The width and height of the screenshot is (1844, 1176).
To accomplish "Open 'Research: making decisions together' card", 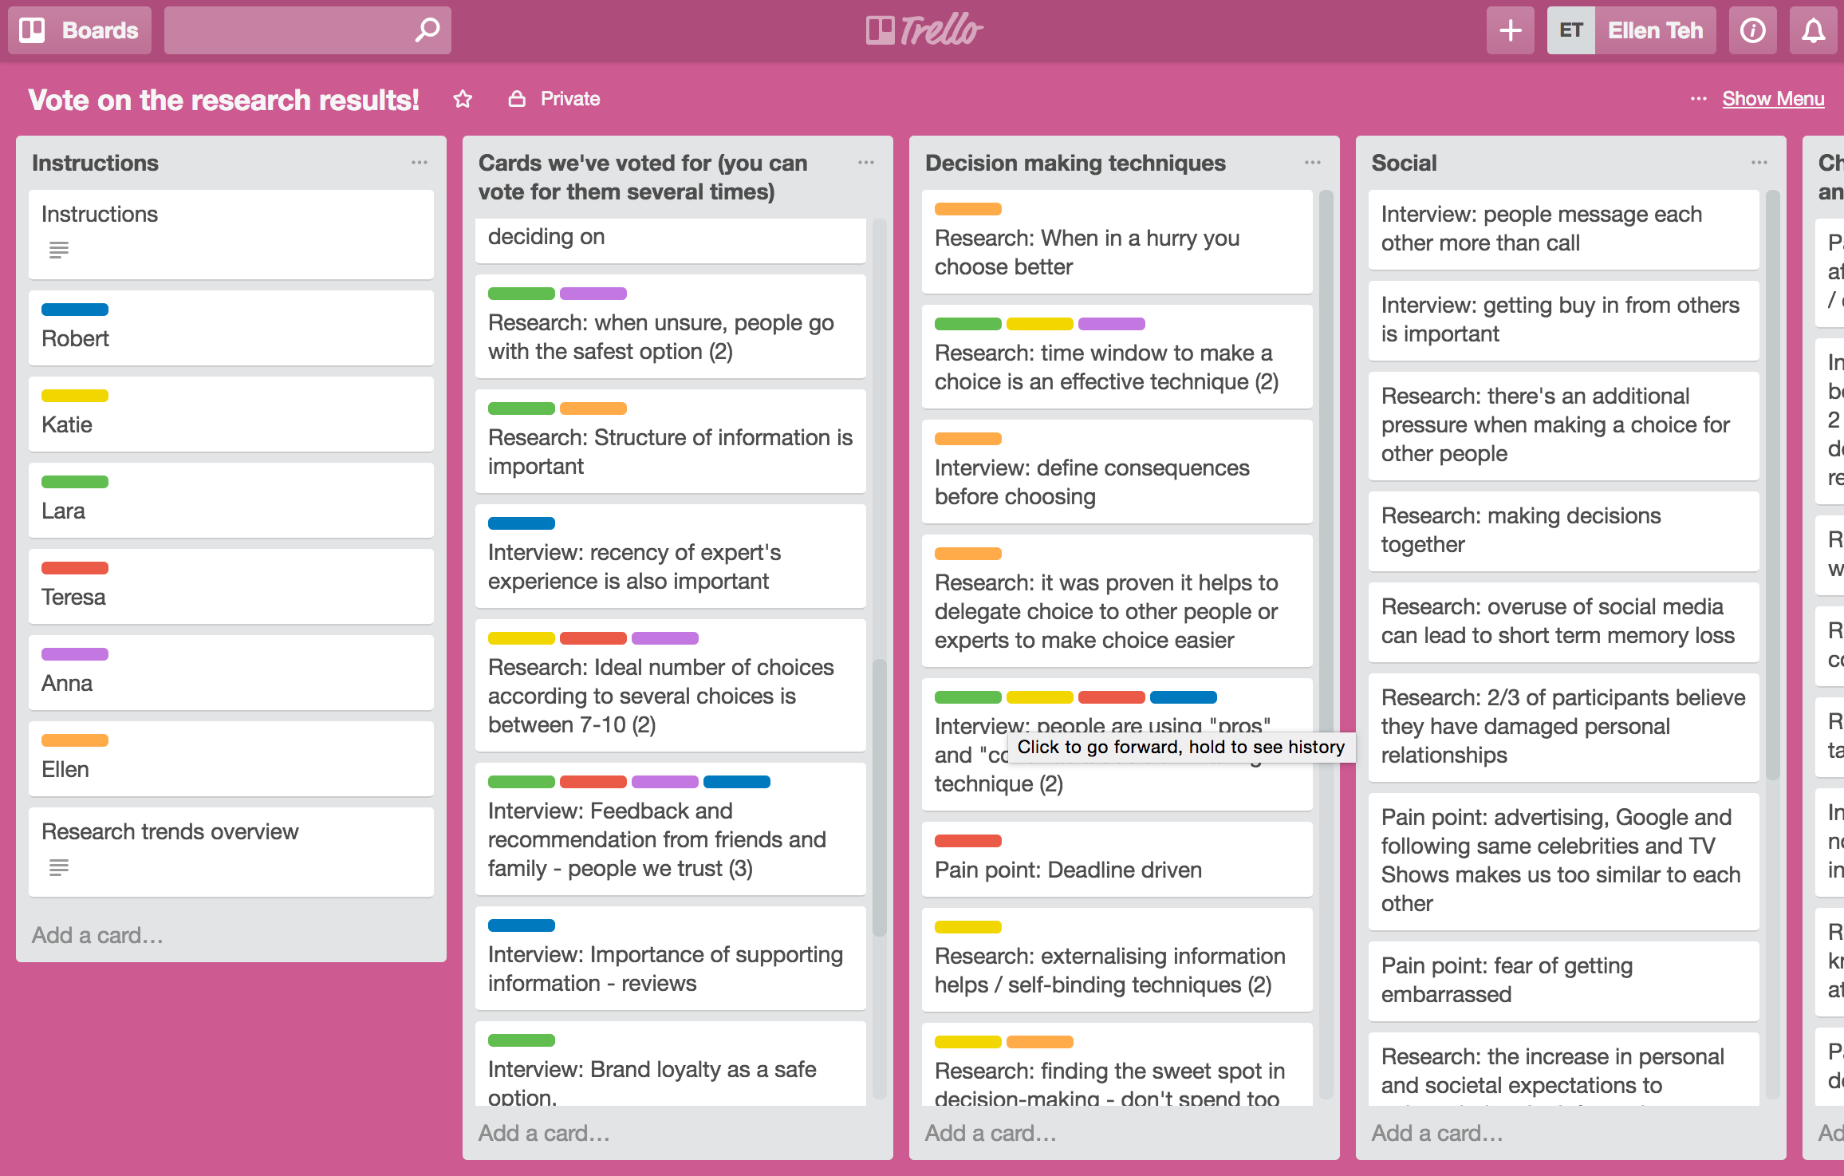I will [1564, 531].
